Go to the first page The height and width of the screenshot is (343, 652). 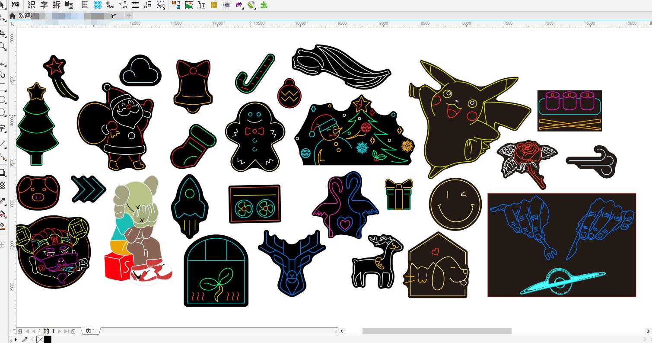pyautogui.click(x=27, y=331)
